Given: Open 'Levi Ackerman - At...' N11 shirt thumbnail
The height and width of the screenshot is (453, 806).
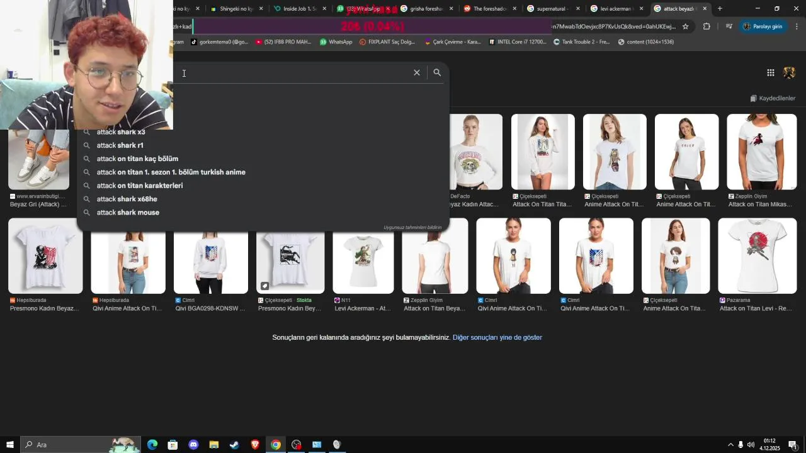Looking at the screenshot, I should click(x=363, y=256).
